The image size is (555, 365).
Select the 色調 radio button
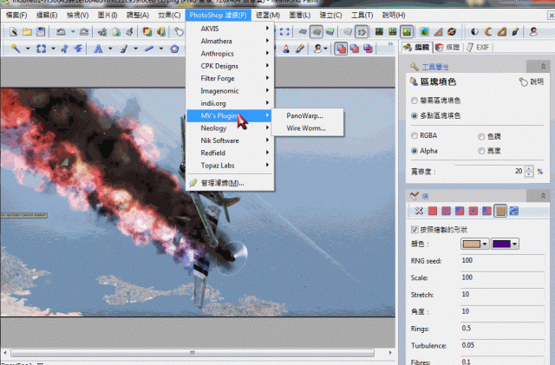(481, 136)
